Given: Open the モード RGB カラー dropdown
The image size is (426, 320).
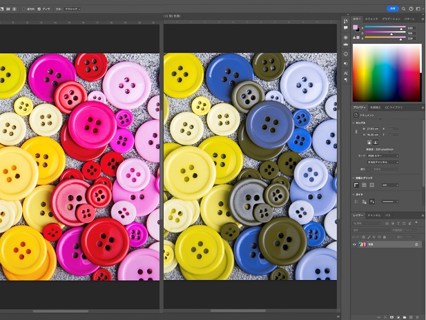Looking at the screenshot, I should coord(383,156).
